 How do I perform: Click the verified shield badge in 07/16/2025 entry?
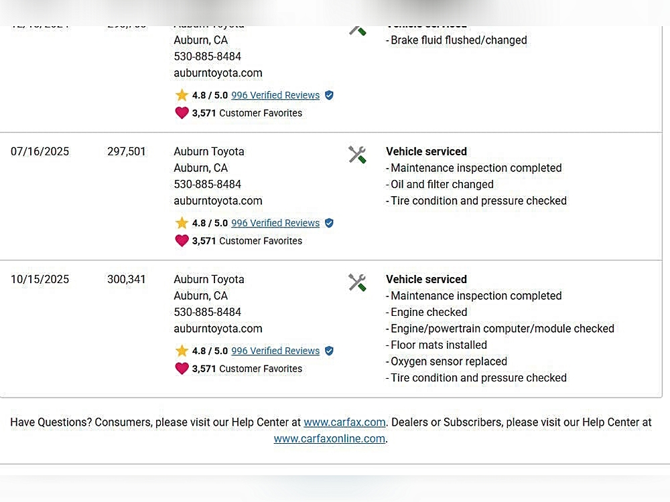point(329,223)
